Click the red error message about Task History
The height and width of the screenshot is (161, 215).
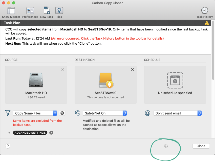[107, 39]
